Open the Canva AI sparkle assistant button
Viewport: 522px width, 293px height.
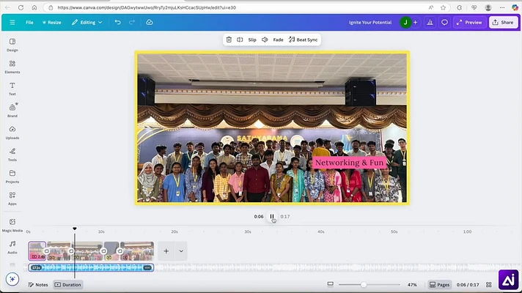[x=12, y=279]
